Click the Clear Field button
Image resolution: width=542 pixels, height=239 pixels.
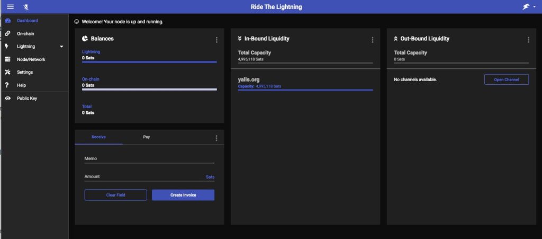click(x=115, y=195)
